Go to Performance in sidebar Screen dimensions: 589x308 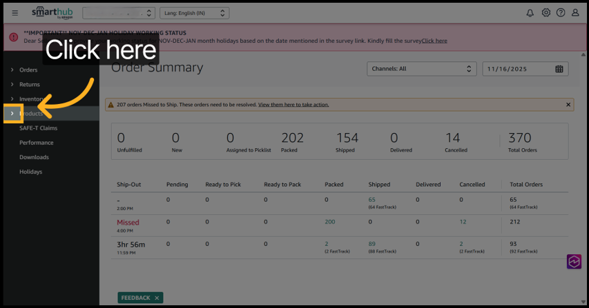[x=36, y=143]
